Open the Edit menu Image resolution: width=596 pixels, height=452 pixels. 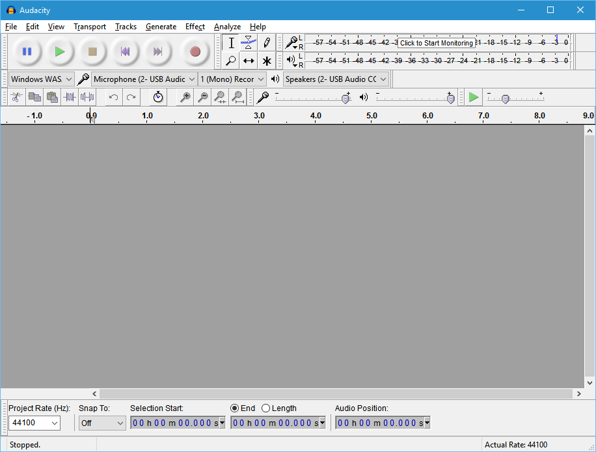(x=33, y=27)
